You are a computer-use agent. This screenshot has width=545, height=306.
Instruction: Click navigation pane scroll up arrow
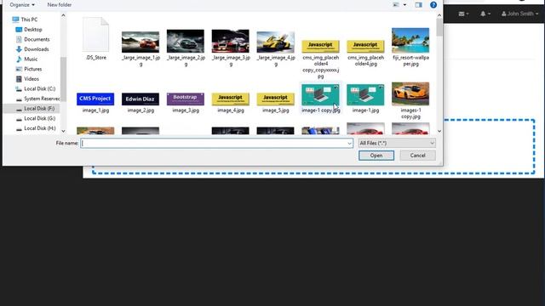tap(63, 15)
